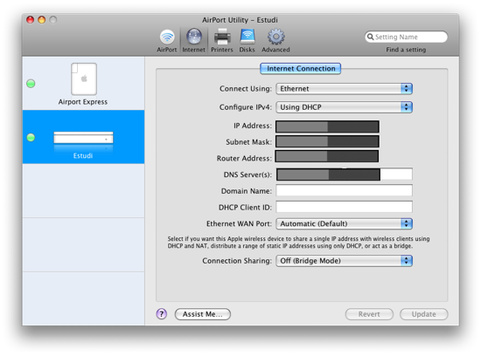The height and width of the screenshot is (356, 481).
Task: Click the Domain Name field
Action: (345, 190)
